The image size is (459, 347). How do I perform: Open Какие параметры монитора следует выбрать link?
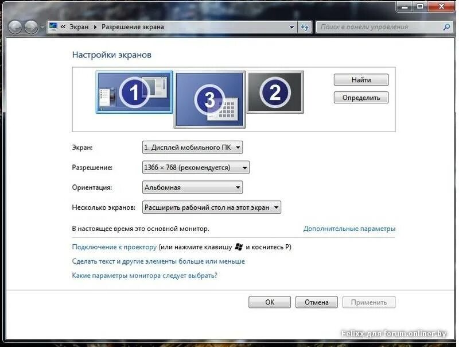tap(145, 276)
